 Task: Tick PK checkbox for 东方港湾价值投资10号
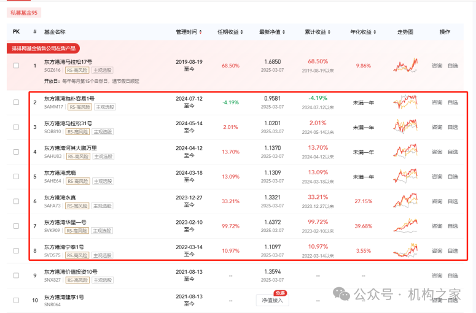coord(17,276)
